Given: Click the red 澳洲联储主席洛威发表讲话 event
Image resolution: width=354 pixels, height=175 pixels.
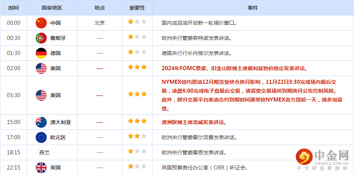Looking at the screenshot, I should [x=194, y=123].
